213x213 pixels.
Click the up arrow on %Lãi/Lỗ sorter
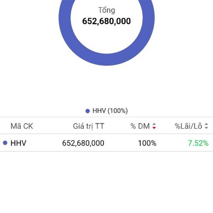[206, 124]
